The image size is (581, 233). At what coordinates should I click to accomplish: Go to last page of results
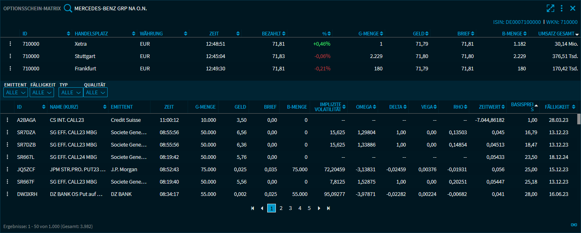click(328, 208)
